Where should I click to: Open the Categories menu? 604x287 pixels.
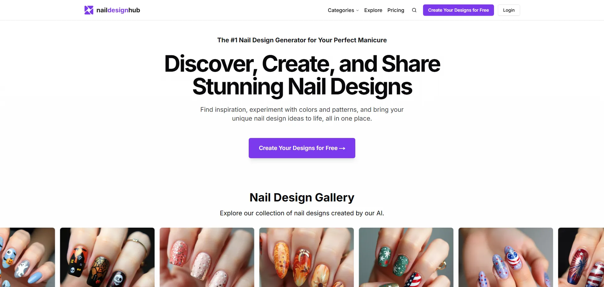pyautogui.click(x=343, y=10)
